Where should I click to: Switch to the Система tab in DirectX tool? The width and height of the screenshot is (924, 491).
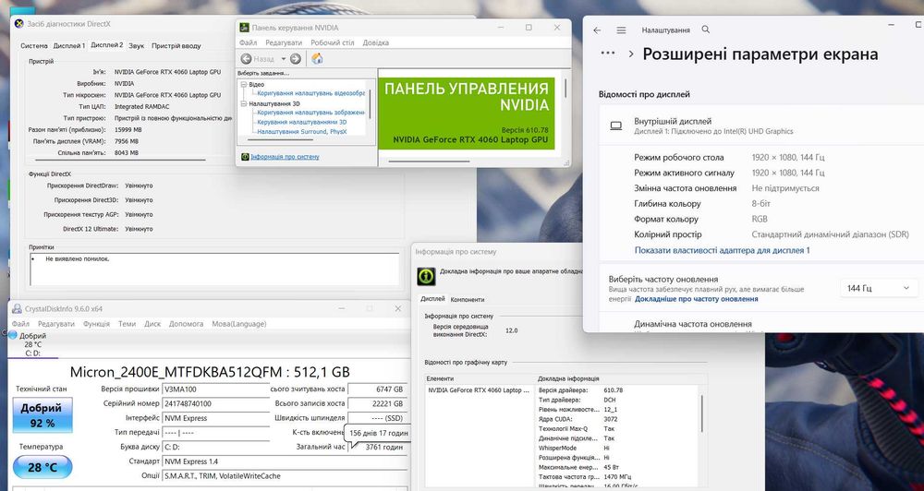click(x=34, y=46)
